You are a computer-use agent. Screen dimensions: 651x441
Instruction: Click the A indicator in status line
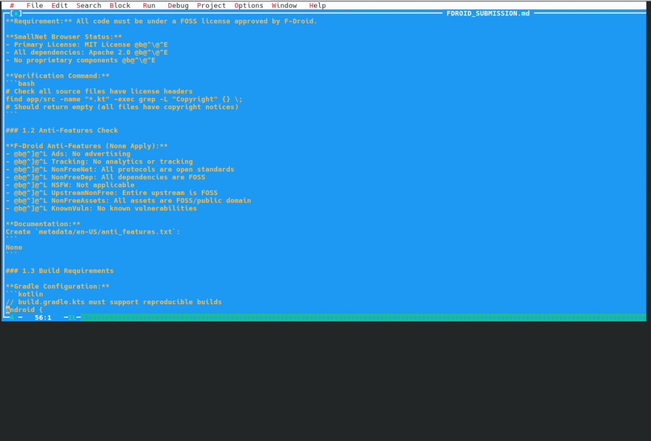12,317
